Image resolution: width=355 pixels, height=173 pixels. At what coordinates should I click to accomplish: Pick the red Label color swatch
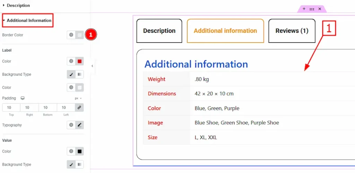pyautogui.click(x=80, y=61)
